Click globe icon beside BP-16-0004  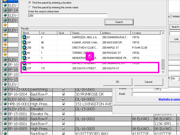(x=5, y=94)
